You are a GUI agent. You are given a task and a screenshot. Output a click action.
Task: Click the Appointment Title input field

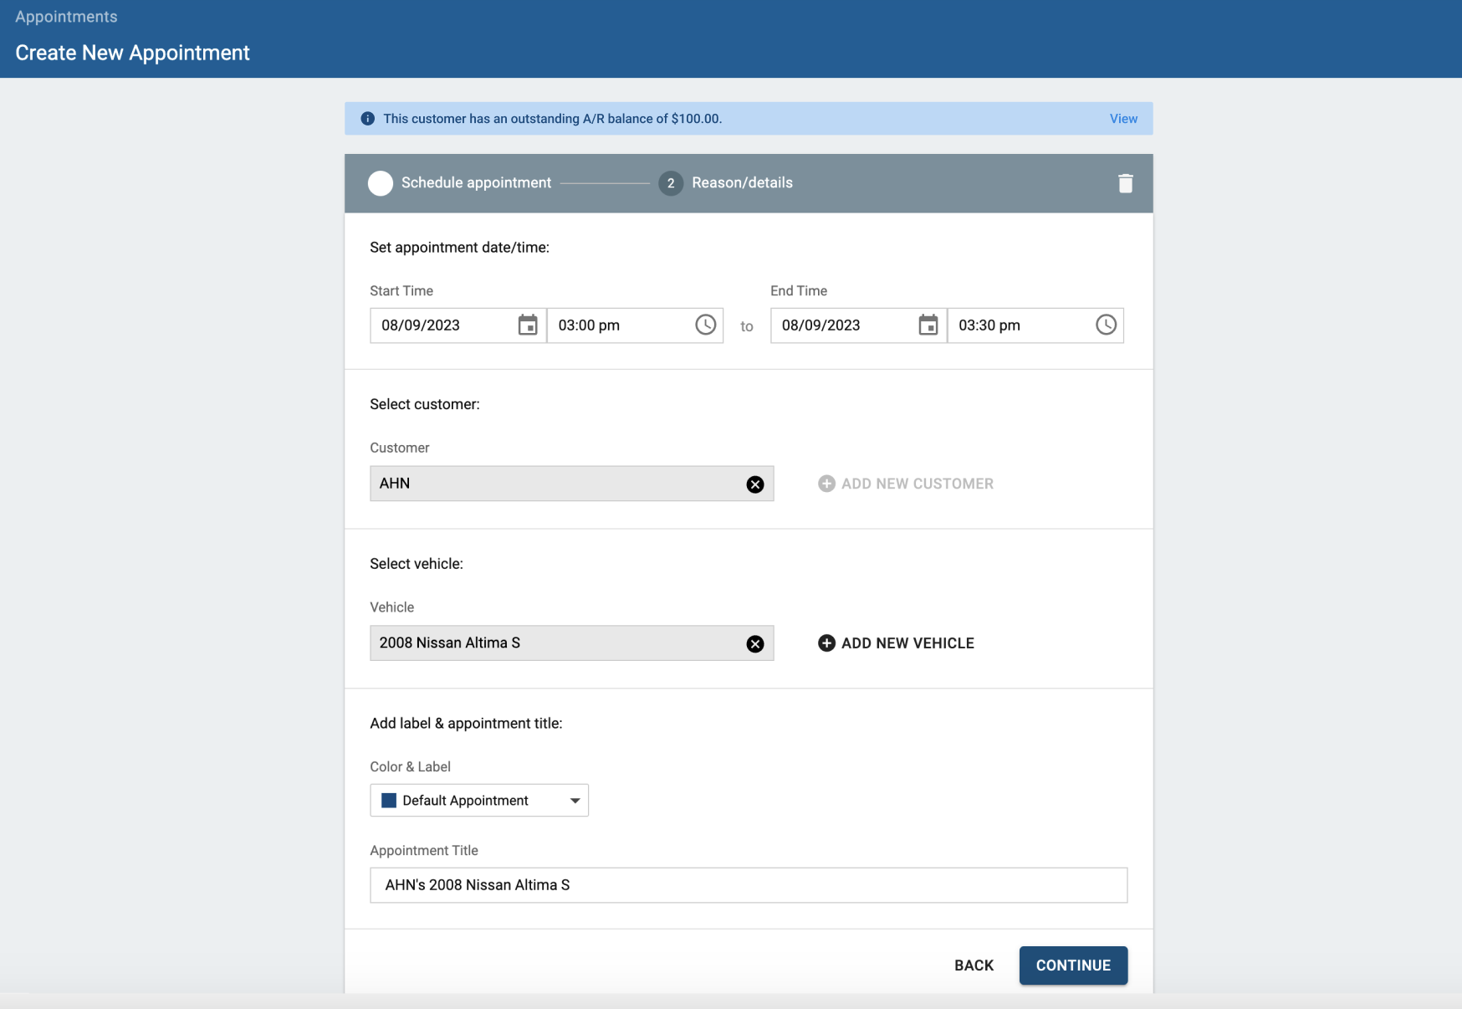pos(749,885)
